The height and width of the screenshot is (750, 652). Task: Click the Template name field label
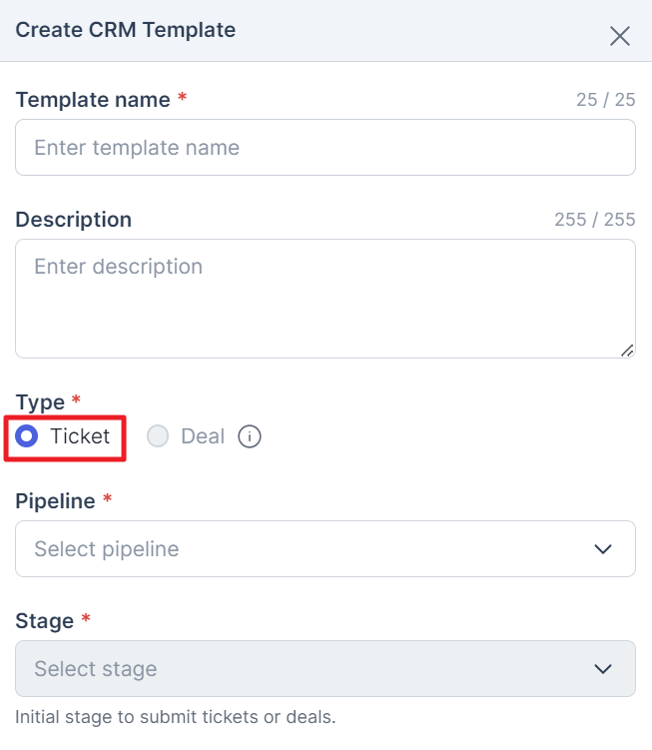point(93,100)
